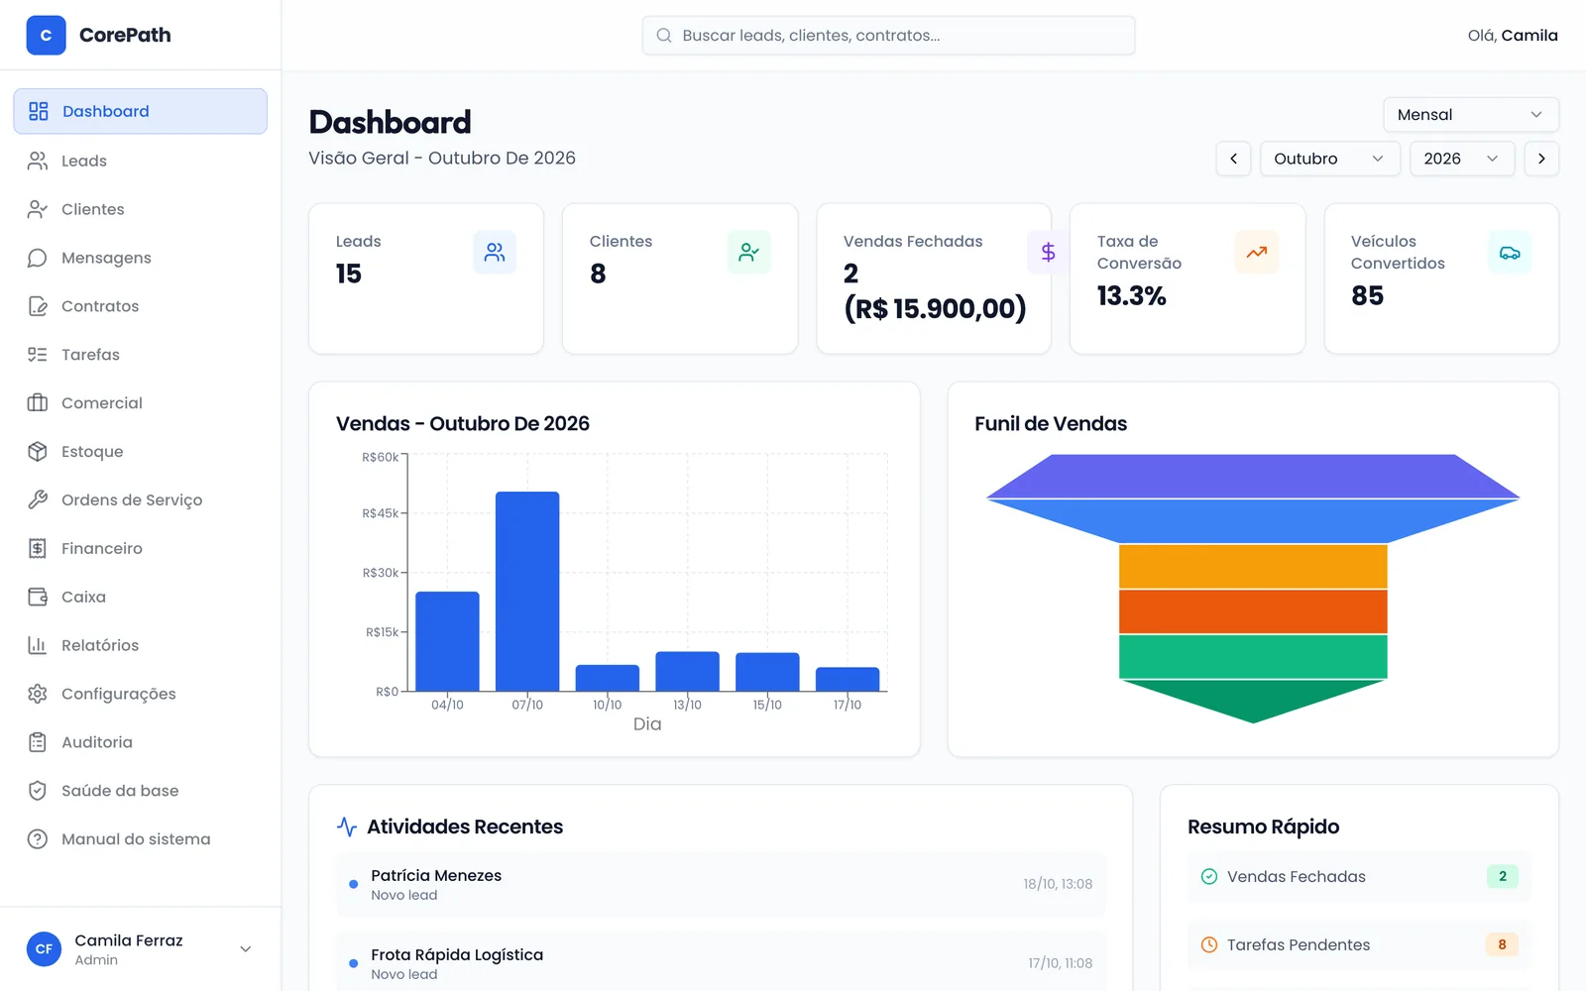Open the 2026 year dropdown
This screenshot has height=991, width=1586.
(x=1462, y=159)
